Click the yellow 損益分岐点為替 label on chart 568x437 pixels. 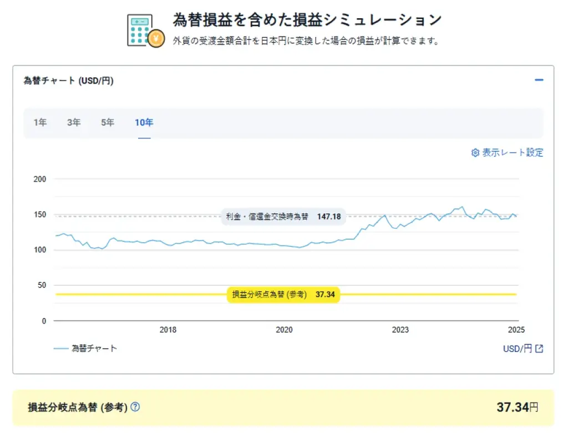(x=283, y=294)
